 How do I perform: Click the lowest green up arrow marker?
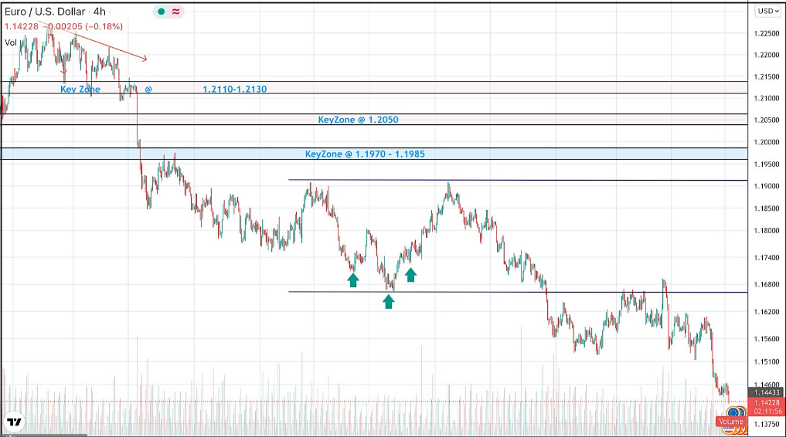[389, 301]
